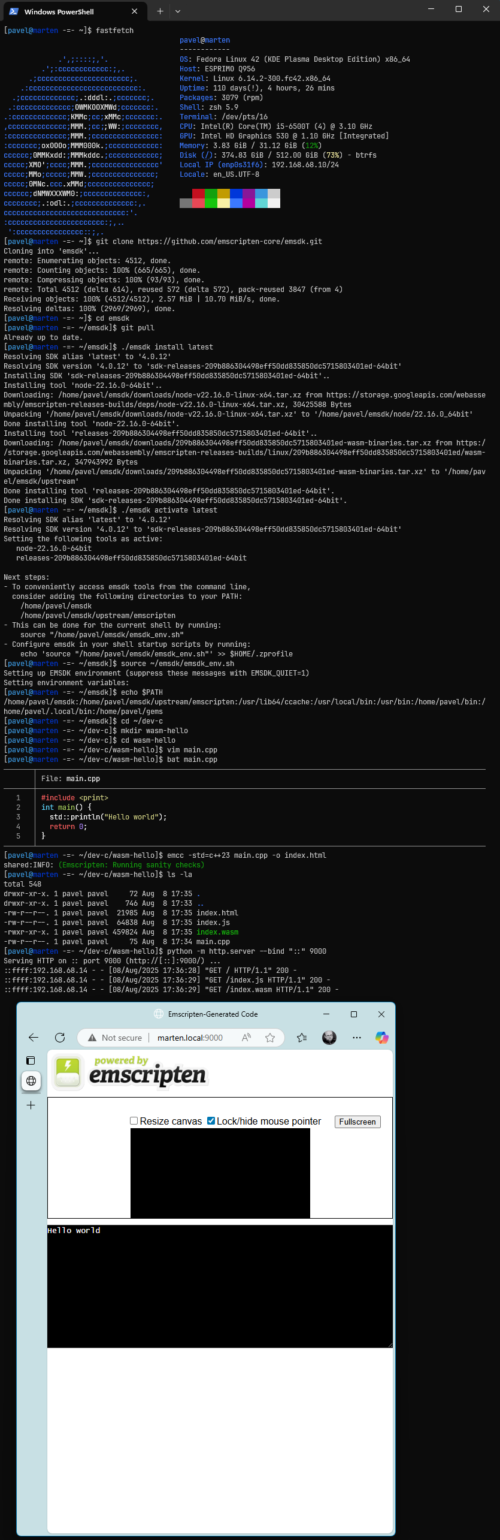Click the 'Memory: 3.83 GiB' line
500x1540 pixels.
click(x=251, y=146)
